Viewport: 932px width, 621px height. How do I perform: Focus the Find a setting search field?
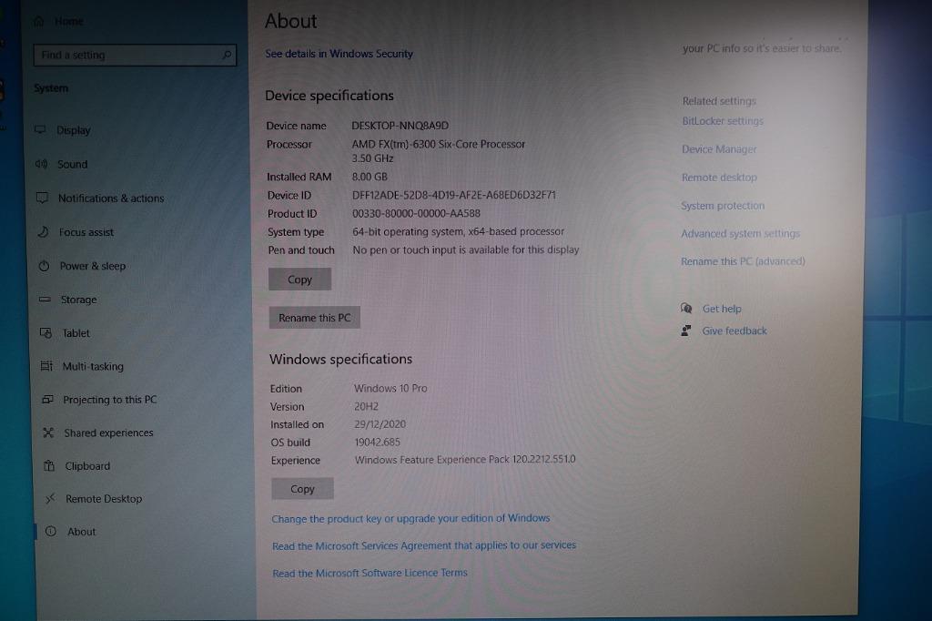point(135,56)
